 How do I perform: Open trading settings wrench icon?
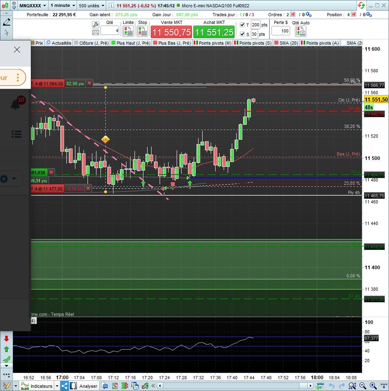pyautogui.click(x=96, y=24)
